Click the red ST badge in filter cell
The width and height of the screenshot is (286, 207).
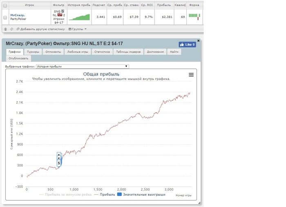point(60,15)
